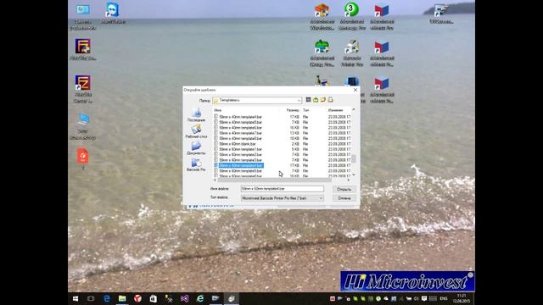Open Рабочий стол in places bar
The width and height of the screenshot is (543, 305).
pos(196,131)
